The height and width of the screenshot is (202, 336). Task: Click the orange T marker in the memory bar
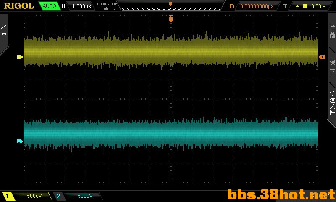tap(171, 4)
